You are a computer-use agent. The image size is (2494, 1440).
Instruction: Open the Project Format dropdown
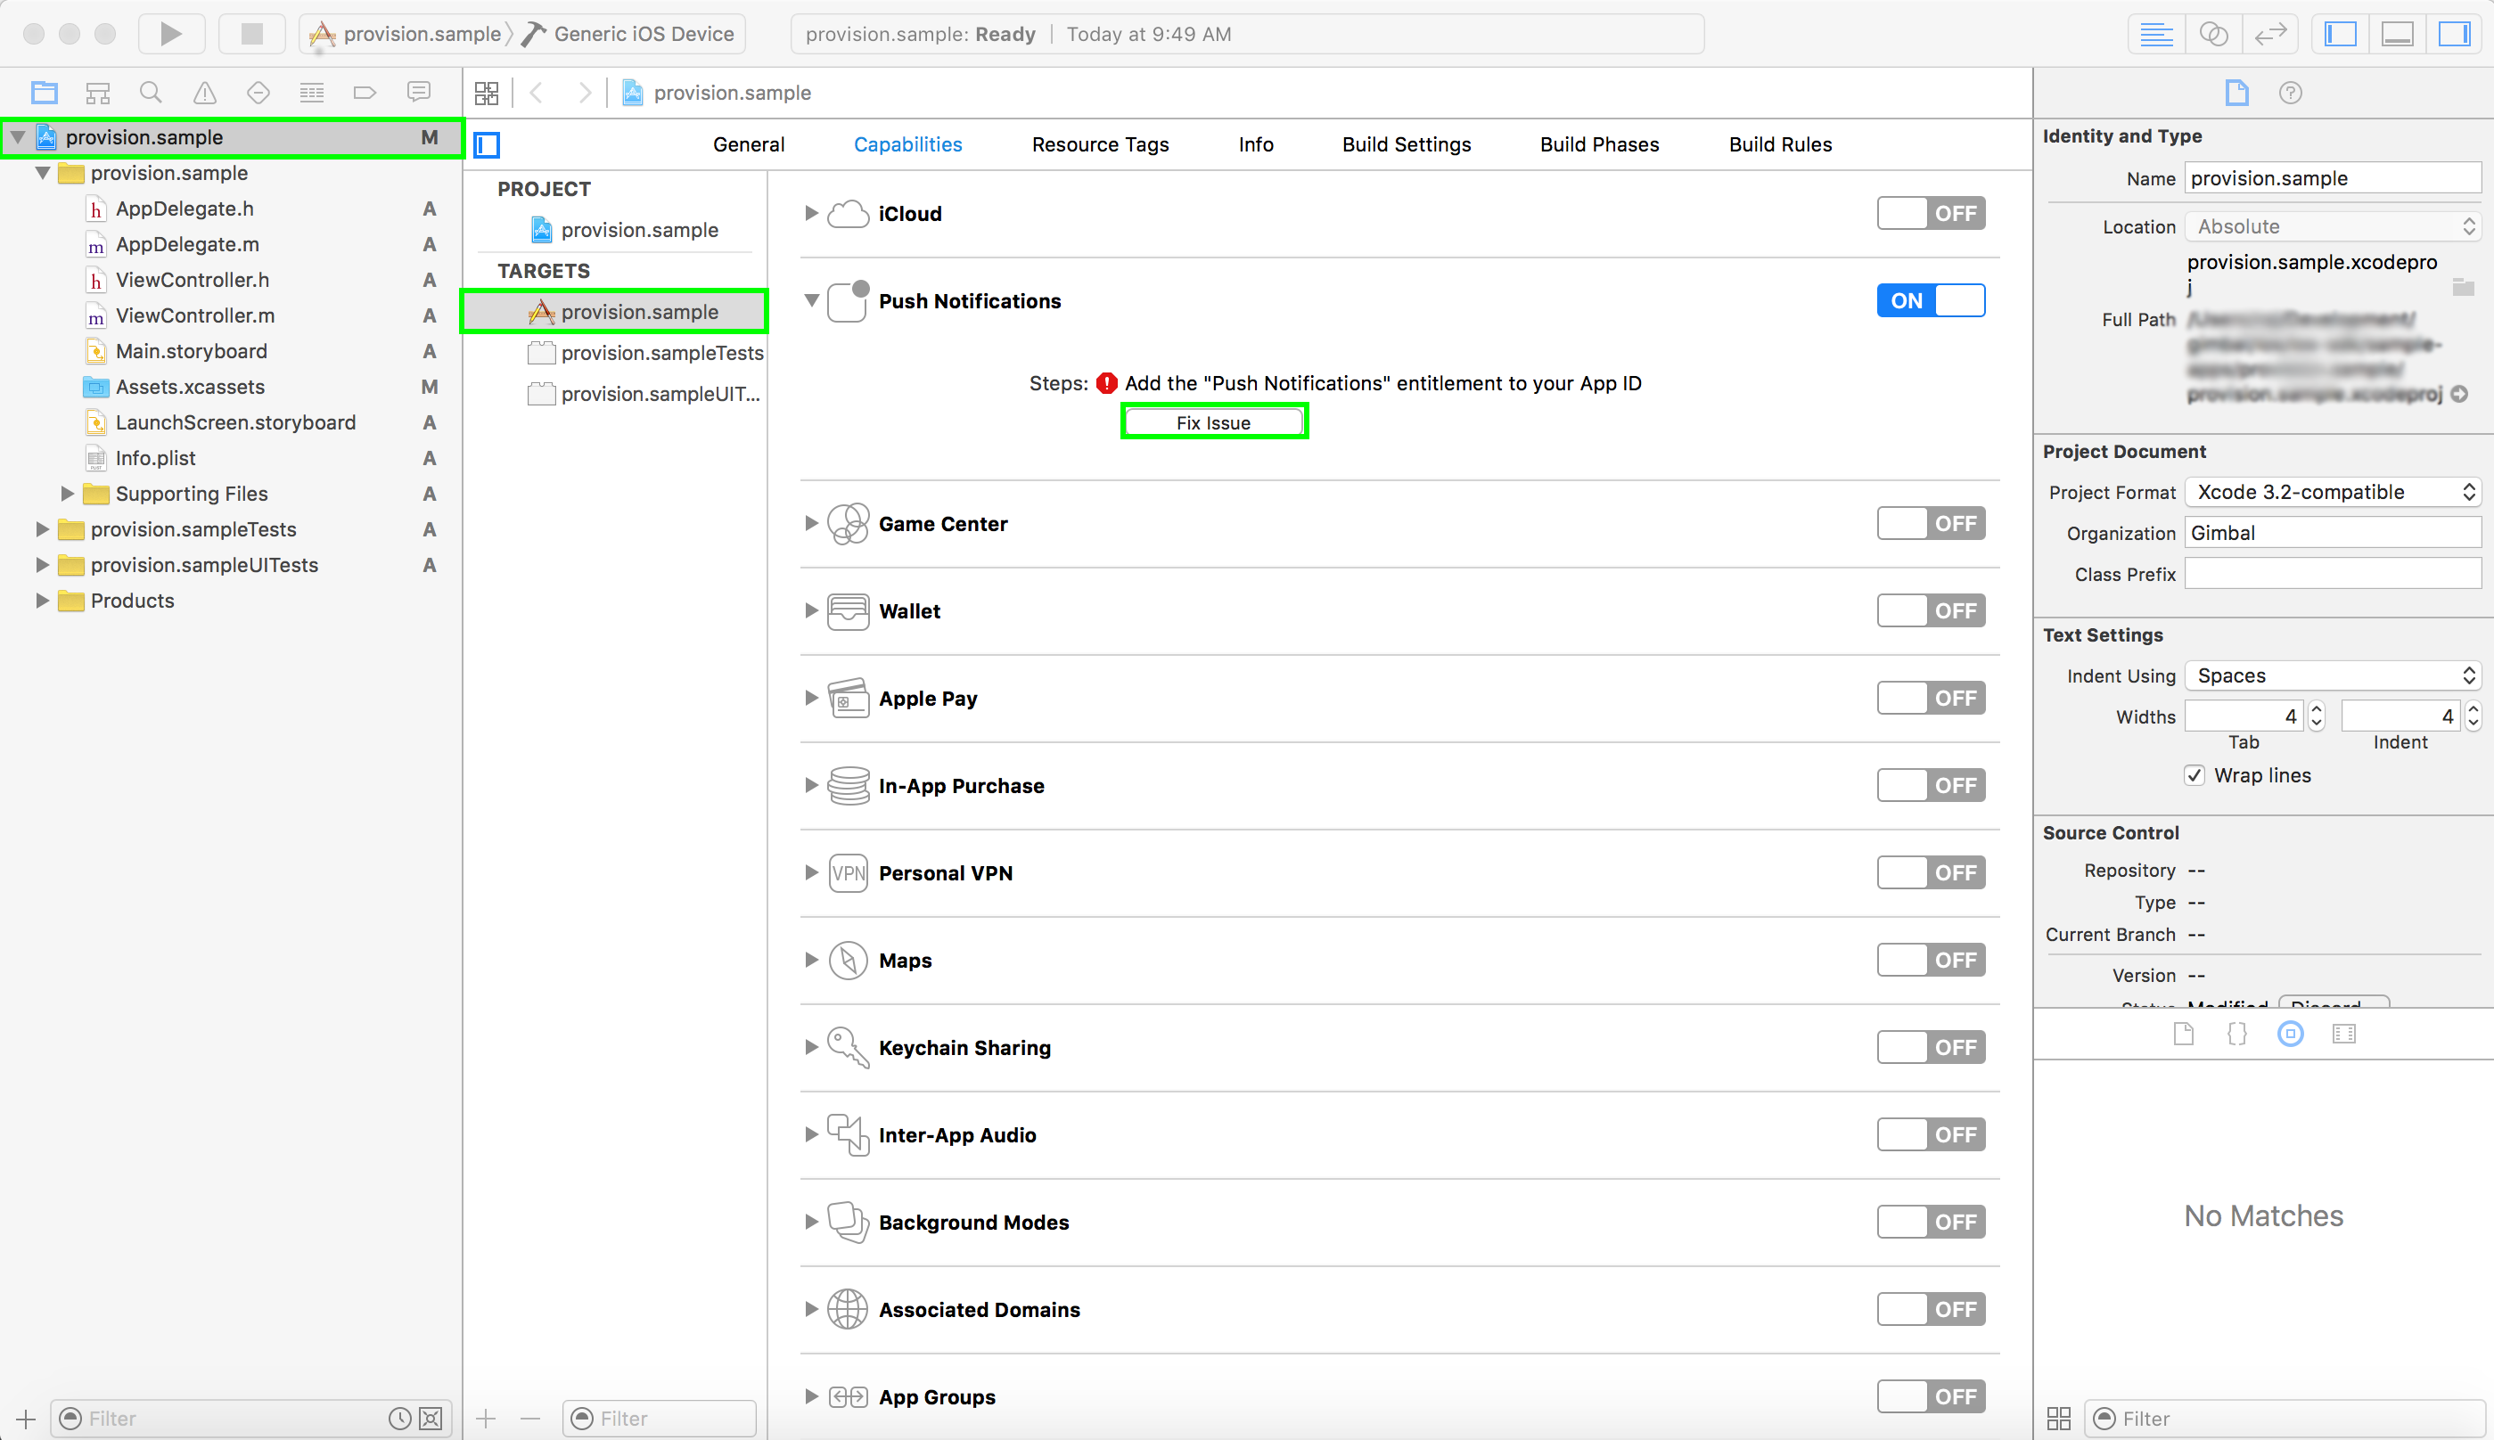pyautogui.click(x=2333, y=493)
